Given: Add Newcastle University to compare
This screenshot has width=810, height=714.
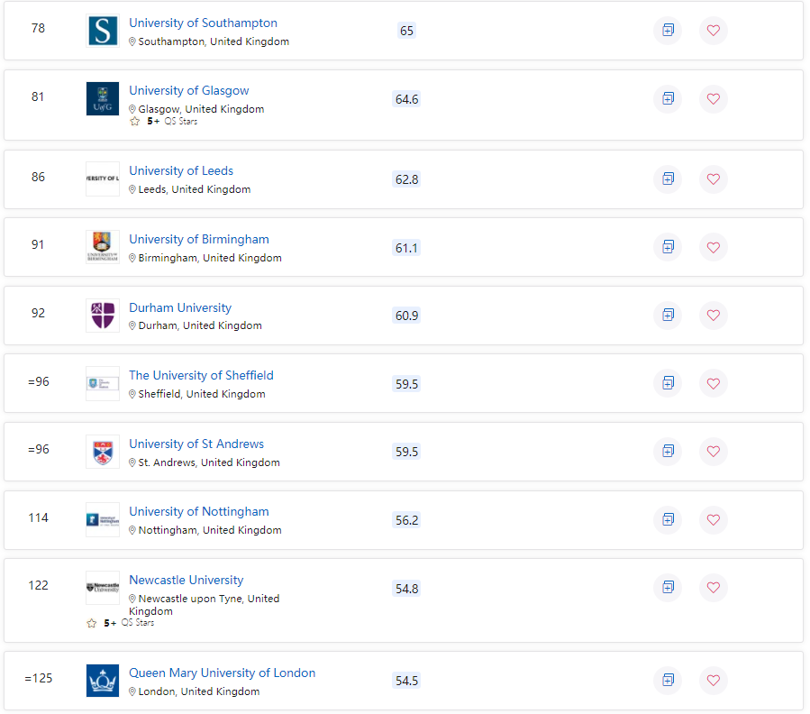Looking at the screenshot, I should (668, 588).
